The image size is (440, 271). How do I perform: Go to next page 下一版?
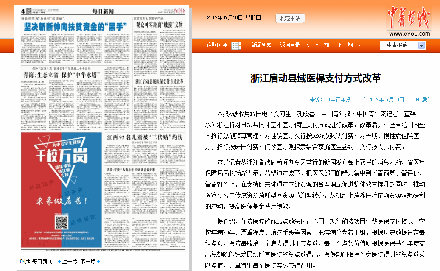88,261
